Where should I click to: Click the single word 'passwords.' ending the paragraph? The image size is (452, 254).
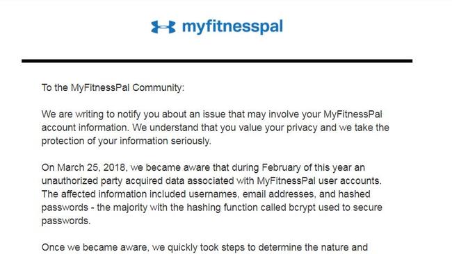66,221
